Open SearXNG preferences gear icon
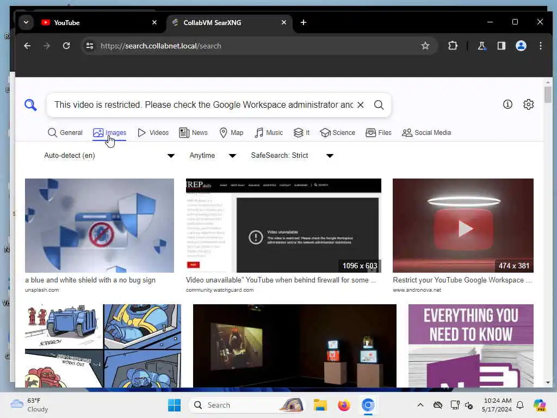This screenshot has height=418, width=557. (529, 104)
